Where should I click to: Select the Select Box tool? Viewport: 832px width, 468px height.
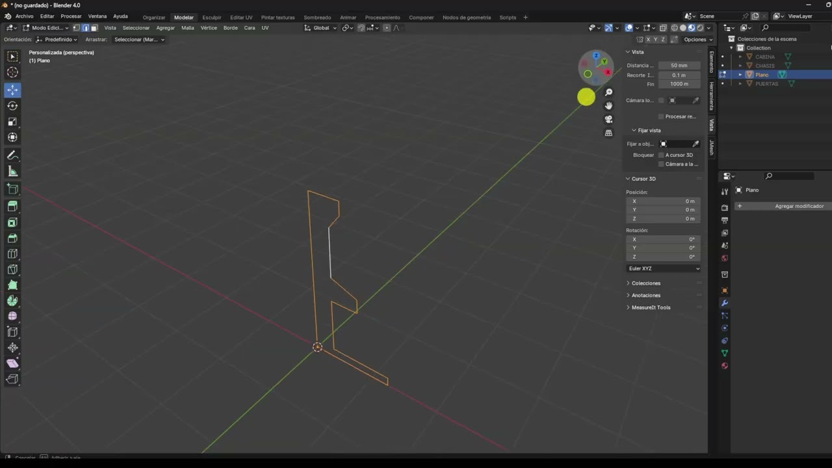click(x=12, y=57)
